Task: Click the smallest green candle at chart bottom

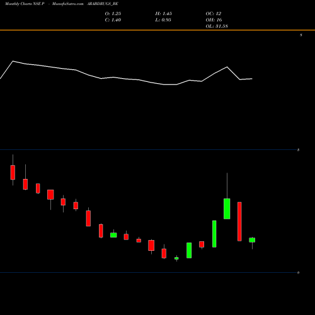Action: pos(176,258)
